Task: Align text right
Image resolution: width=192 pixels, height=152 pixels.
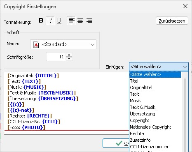Action: 89,21
